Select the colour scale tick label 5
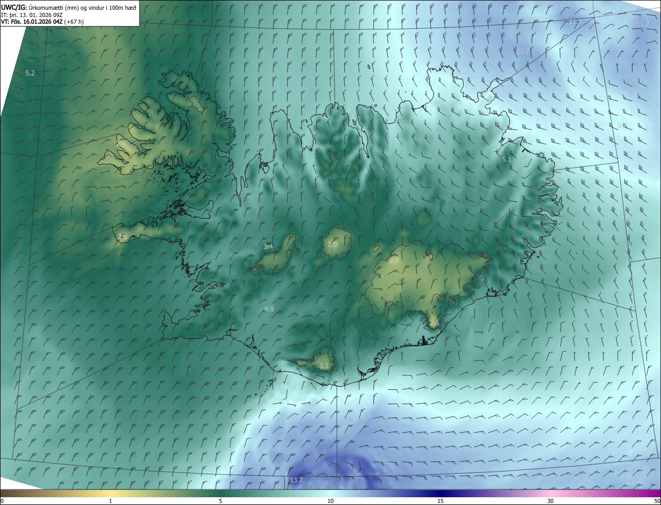The height and width of the screenshot is (505, 661). (221, 501)
